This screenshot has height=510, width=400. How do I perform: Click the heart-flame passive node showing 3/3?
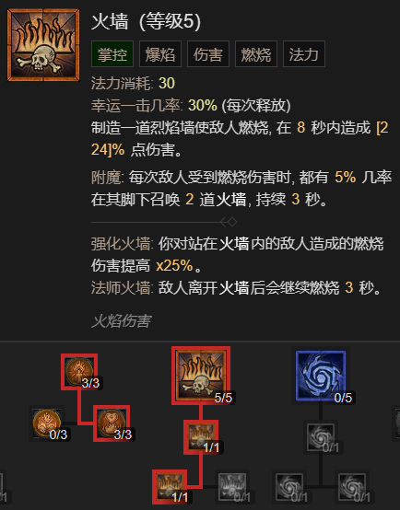click(112, 423)
